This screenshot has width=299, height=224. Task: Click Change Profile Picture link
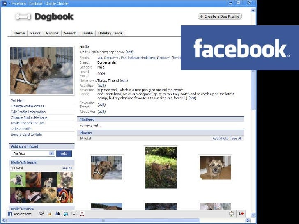[x=28, y=106]
